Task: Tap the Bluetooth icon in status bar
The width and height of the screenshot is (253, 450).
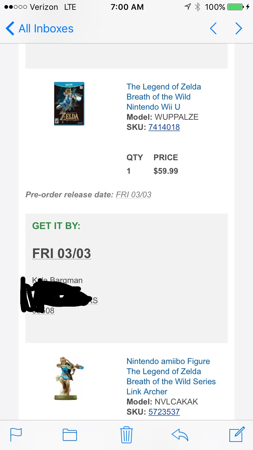Action: (198, 7)
